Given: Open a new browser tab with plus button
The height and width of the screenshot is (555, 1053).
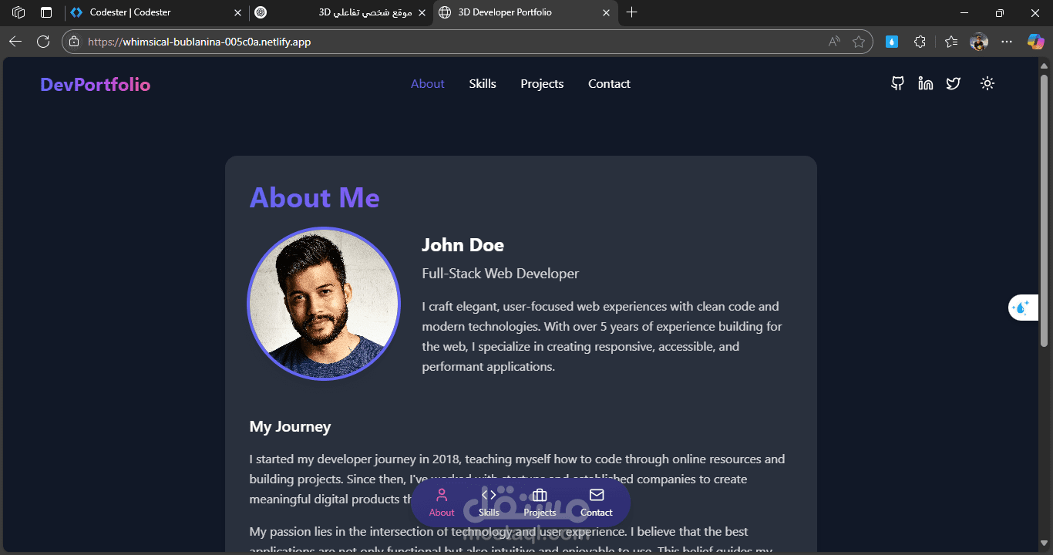Looking at the screenshot, I should pos(631,12).
